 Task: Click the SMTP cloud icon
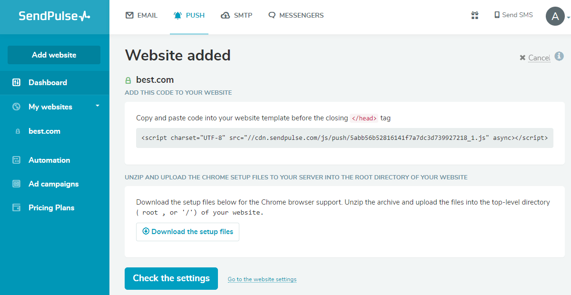226,15
